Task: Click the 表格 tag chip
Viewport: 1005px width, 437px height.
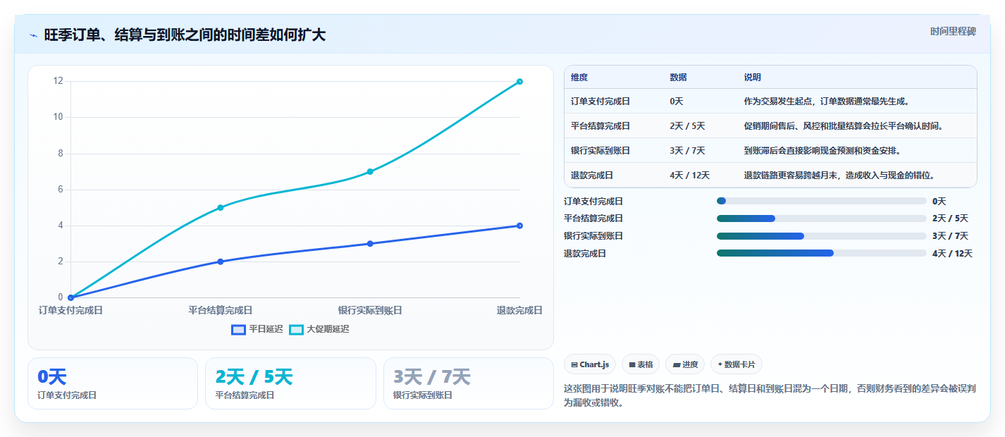Action: click(x=641, y=364)
